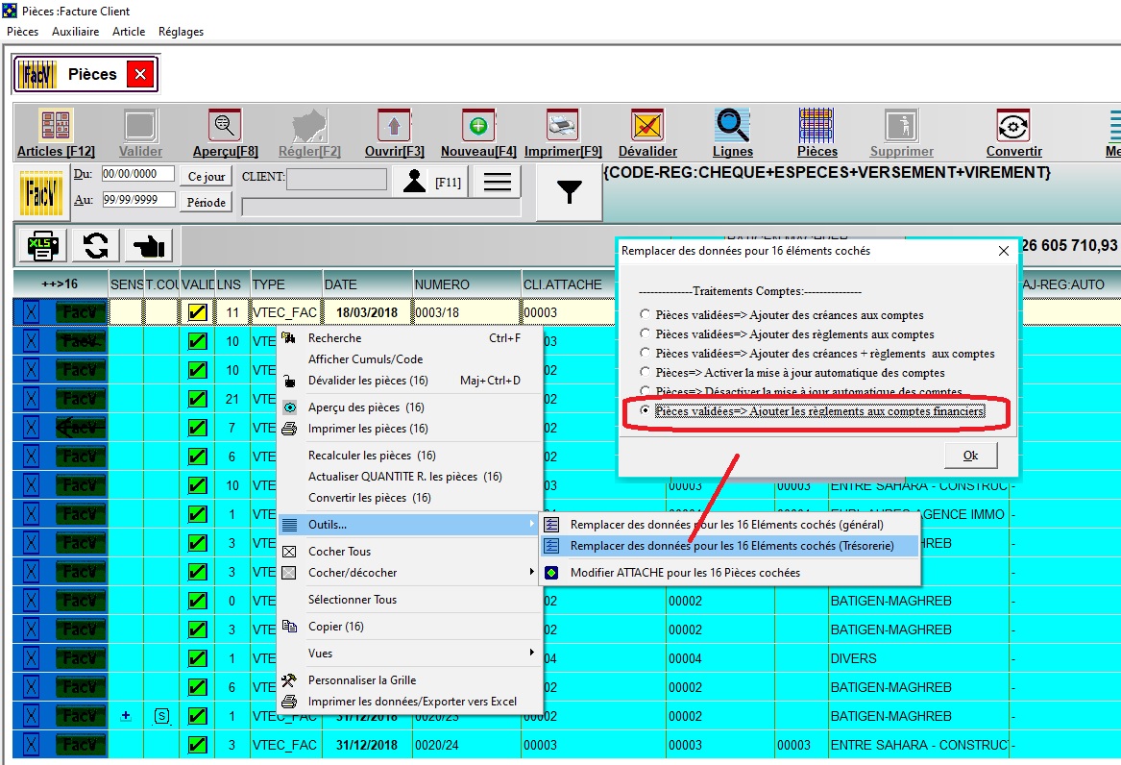Select radio Ajouter les règlements aux comptes financiers
1121x765 pixels.
[x=645, y=411]
